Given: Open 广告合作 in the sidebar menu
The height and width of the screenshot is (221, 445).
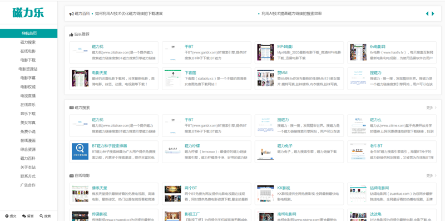Looking at the screenshot, I should tap(28, 185).
